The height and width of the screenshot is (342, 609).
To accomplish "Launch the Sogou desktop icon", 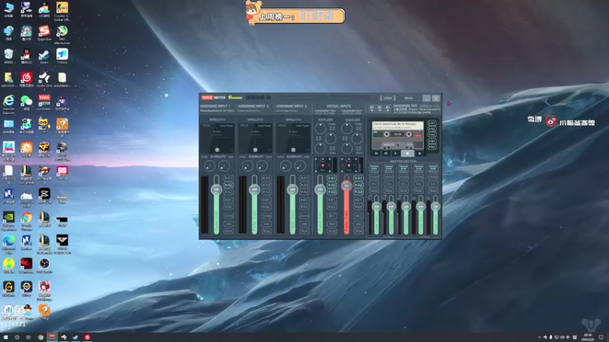I will tap(44, 32).
